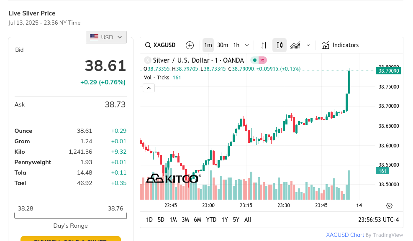413x241 pixels.
Task: Click the Tola price 14.48
Action: tap(85, 173)
